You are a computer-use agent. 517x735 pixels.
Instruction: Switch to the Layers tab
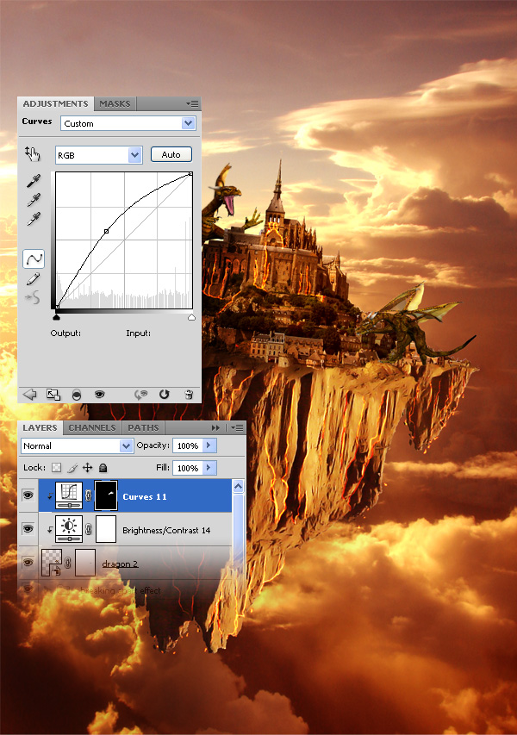point(40,427)
